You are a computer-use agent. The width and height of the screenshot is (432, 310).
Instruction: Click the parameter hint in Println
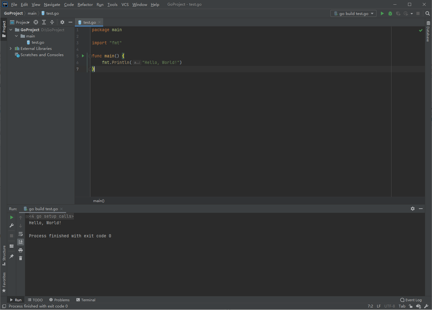pos(137,62)
